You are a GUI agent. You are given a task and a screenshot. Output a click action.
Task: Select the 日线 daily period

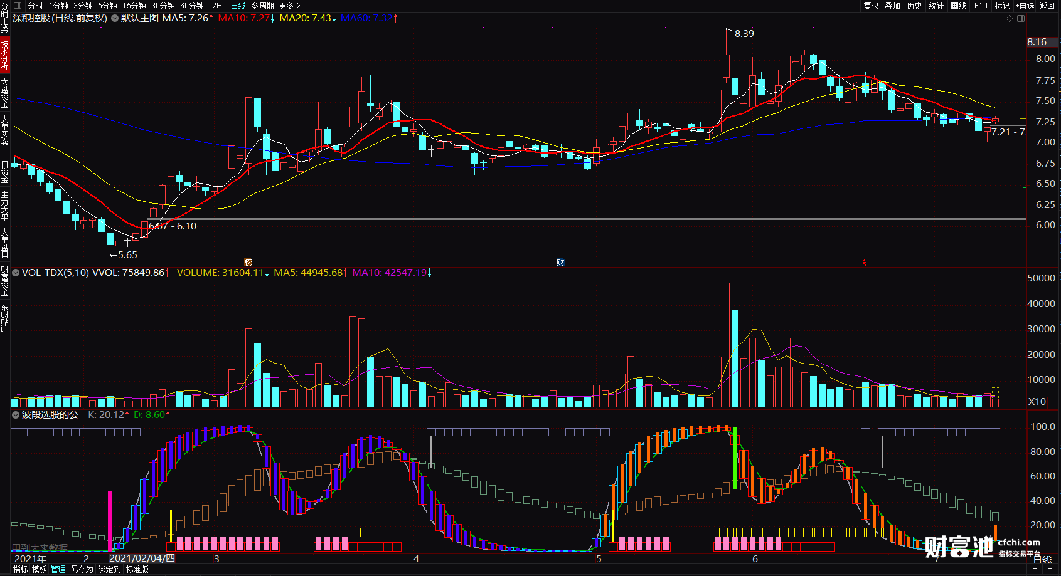(238, 6)
